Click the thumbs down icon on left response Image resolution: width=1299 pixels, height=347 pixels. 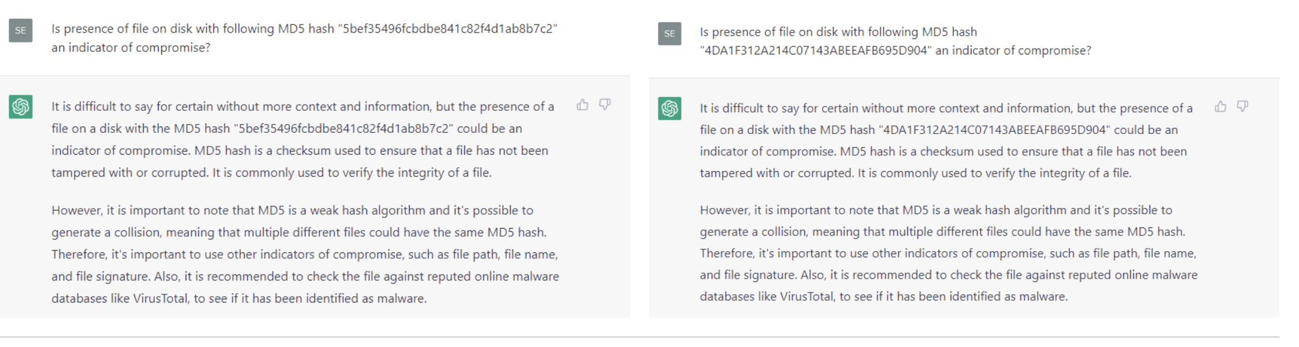pyautogui.click(x=604, y=105)
